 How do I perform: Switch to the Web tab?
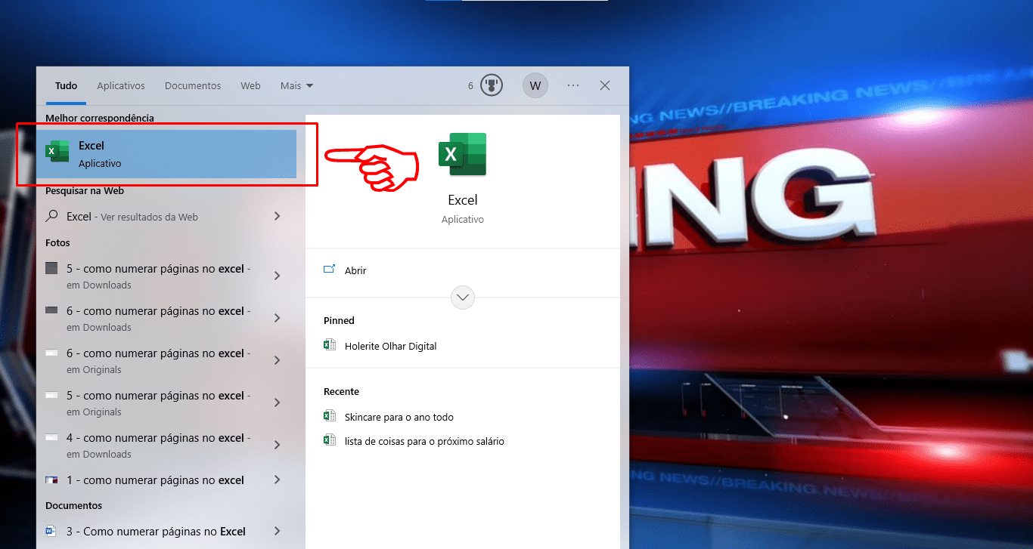tap(250, 86)
